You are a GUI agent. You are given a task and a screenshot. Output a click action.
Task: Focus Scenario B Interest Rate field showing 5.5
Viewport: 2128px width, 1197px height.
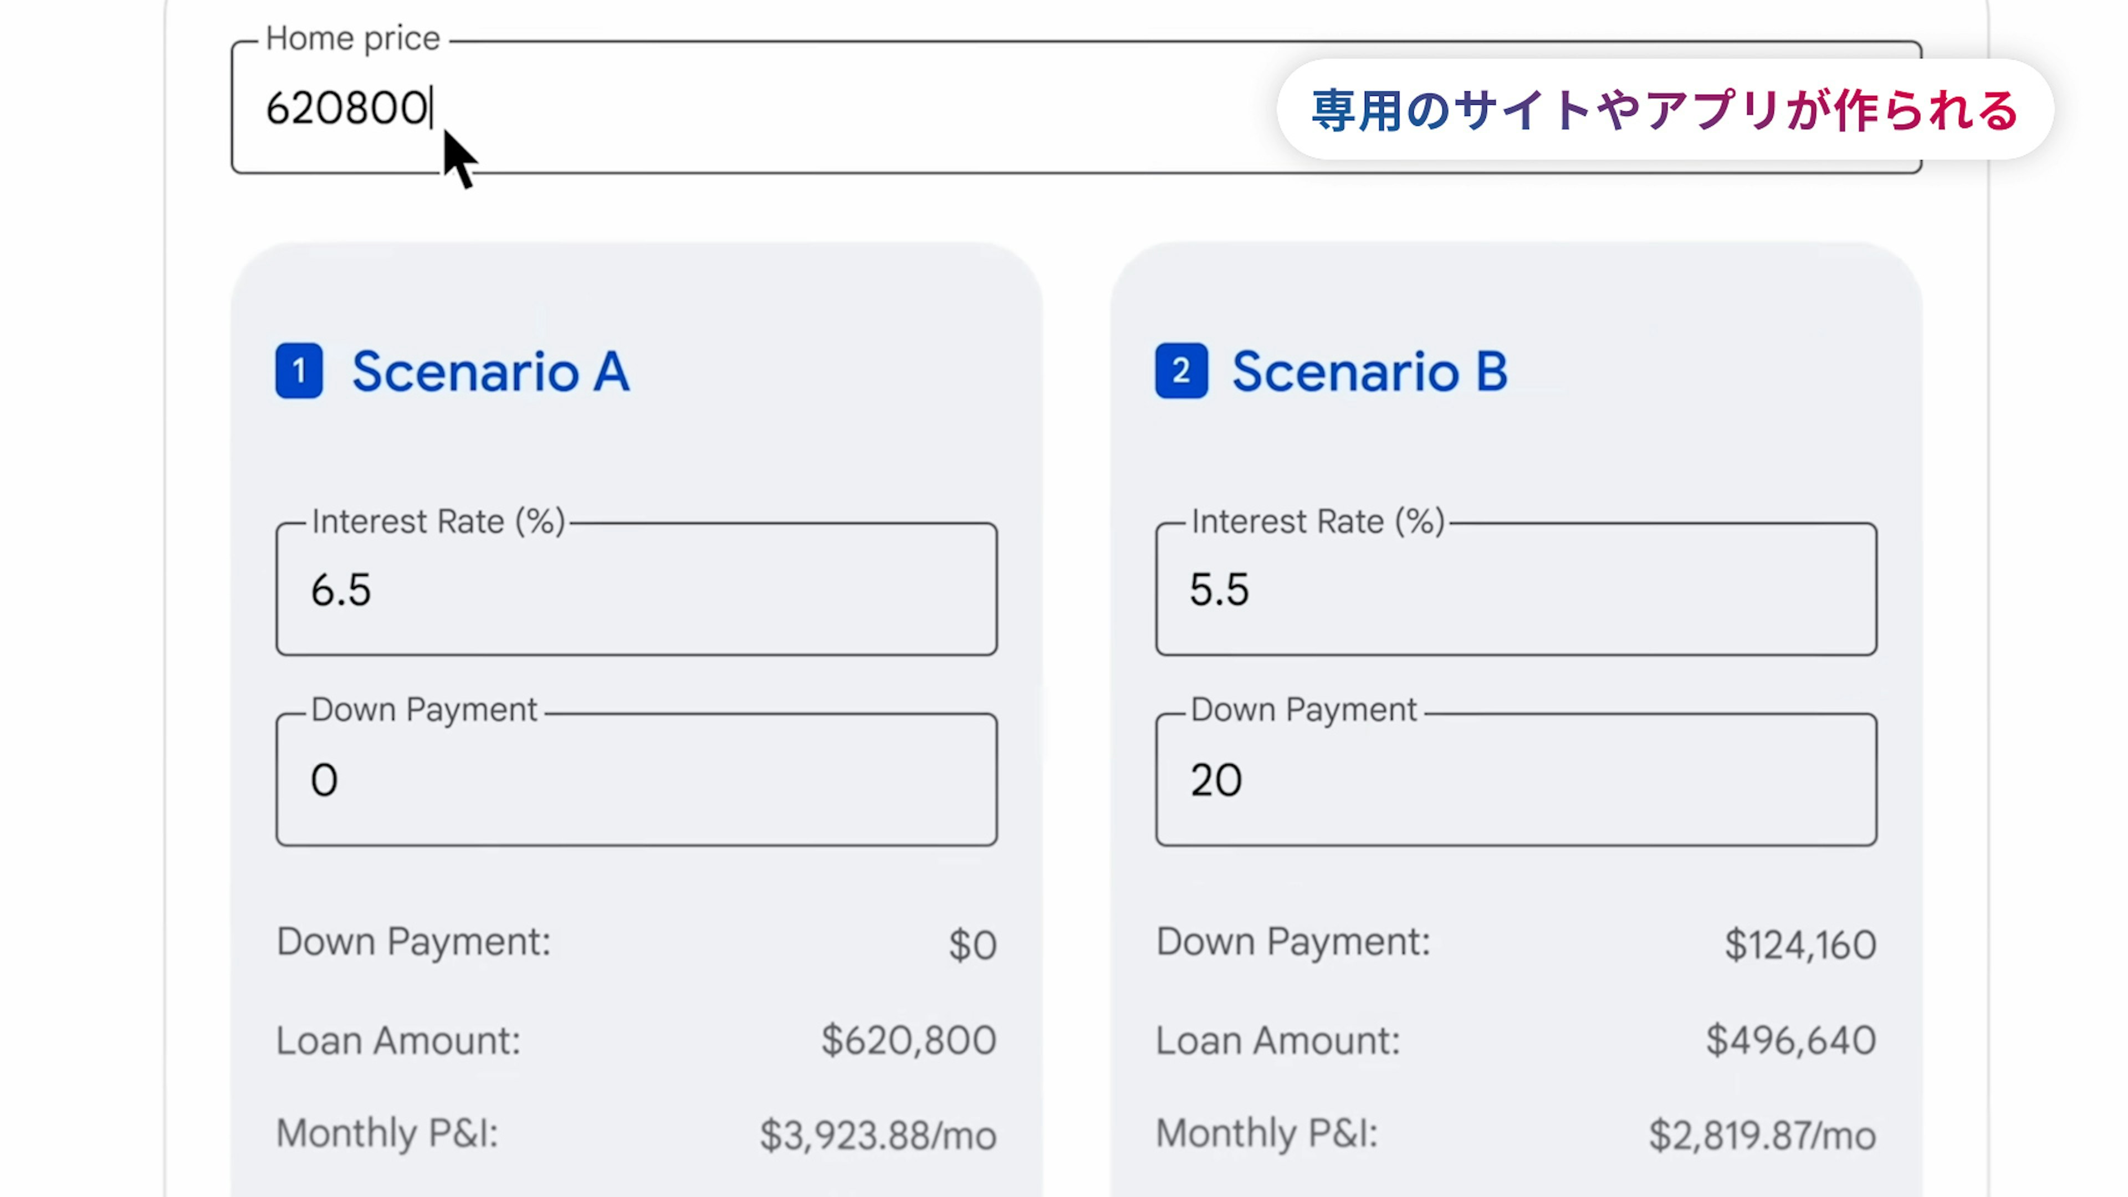[1516, 590]
